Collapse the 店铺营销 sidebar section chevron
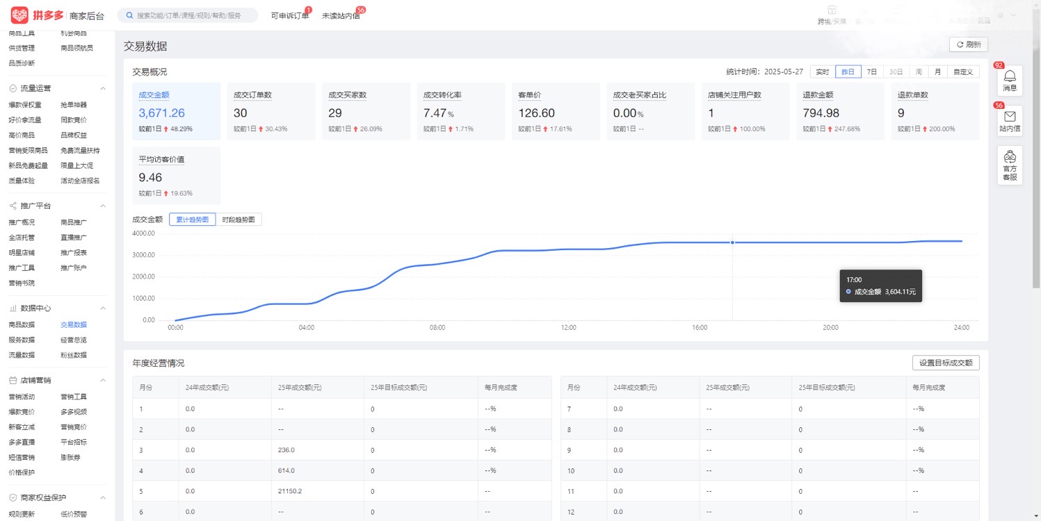The image size is (1041, 521). click(103, 380)
